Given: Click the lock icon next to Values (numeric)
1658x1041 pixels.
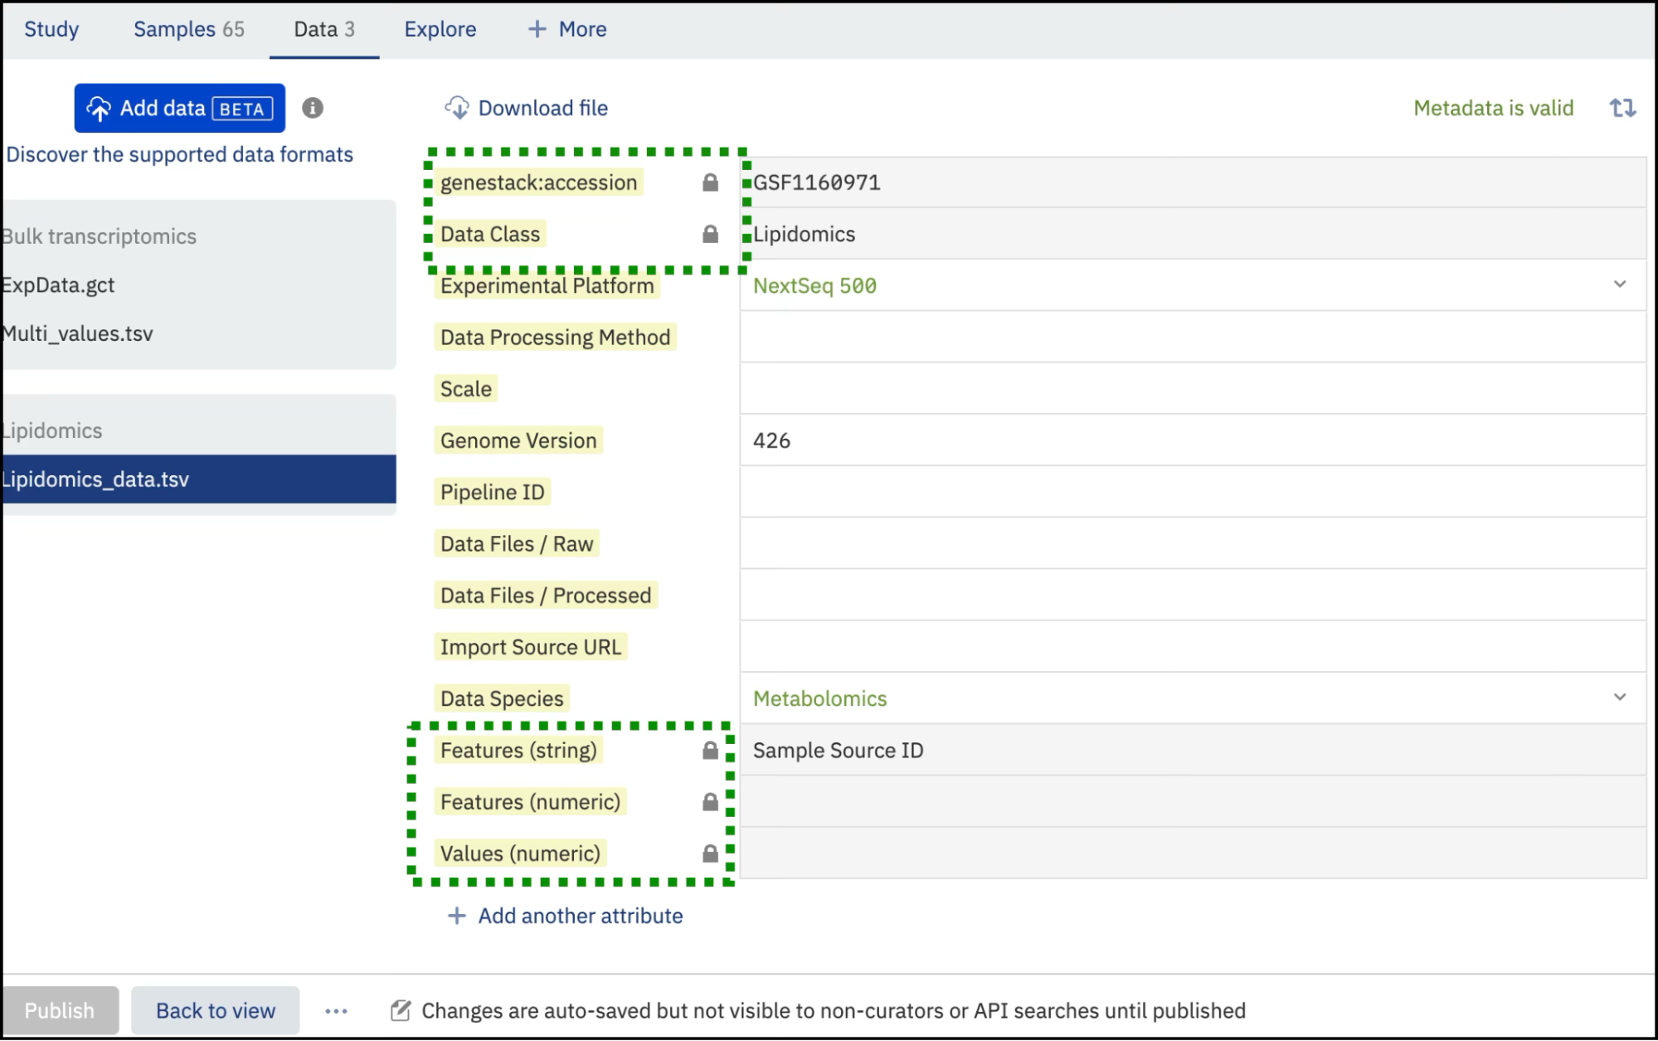Looking at the screenshot, I should click(710, 854).
